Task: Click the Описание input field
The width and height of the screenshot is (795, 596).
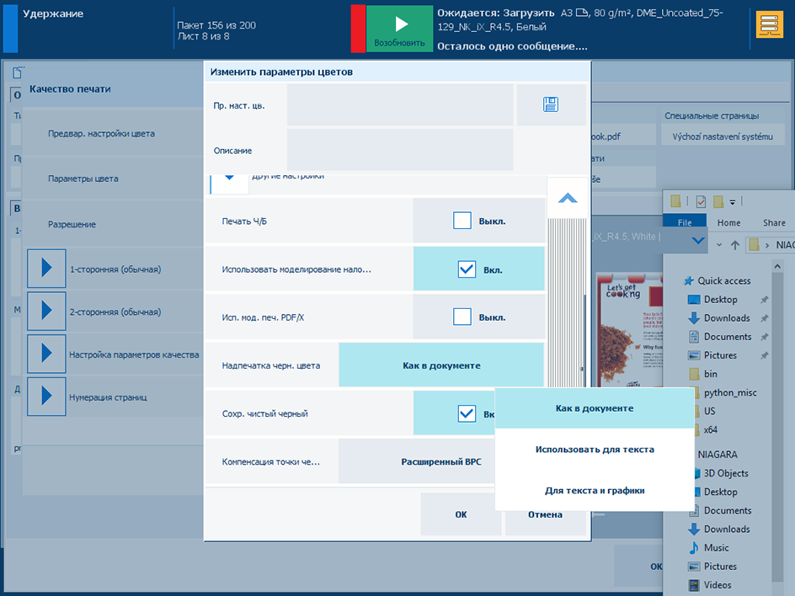Action: point(400,150)
